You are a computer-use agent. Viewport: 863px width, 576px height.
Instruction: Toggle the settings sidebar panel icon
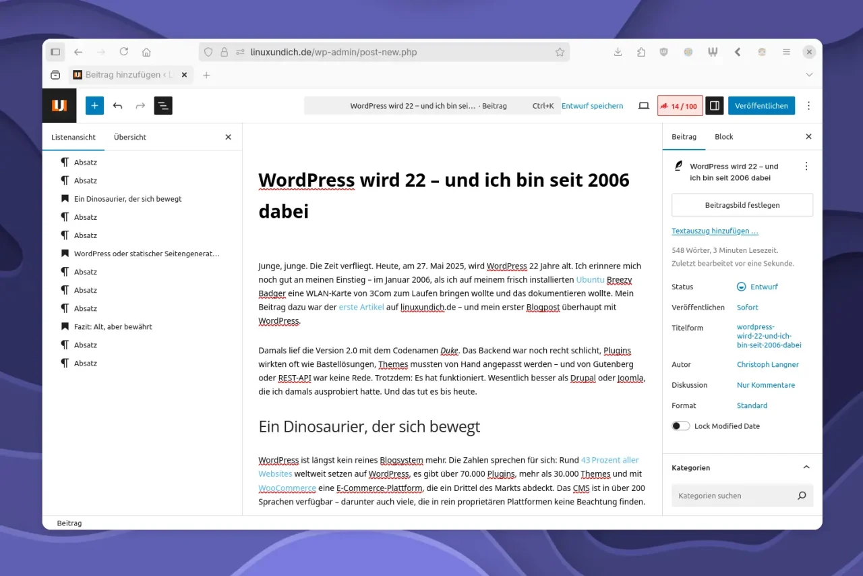tap(714, 106)
